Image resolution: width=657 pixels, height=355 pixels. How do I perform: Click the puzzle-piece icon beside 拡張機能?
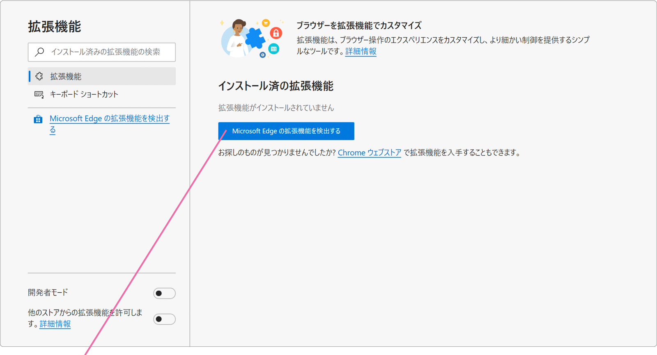click(x=39, y=76)
